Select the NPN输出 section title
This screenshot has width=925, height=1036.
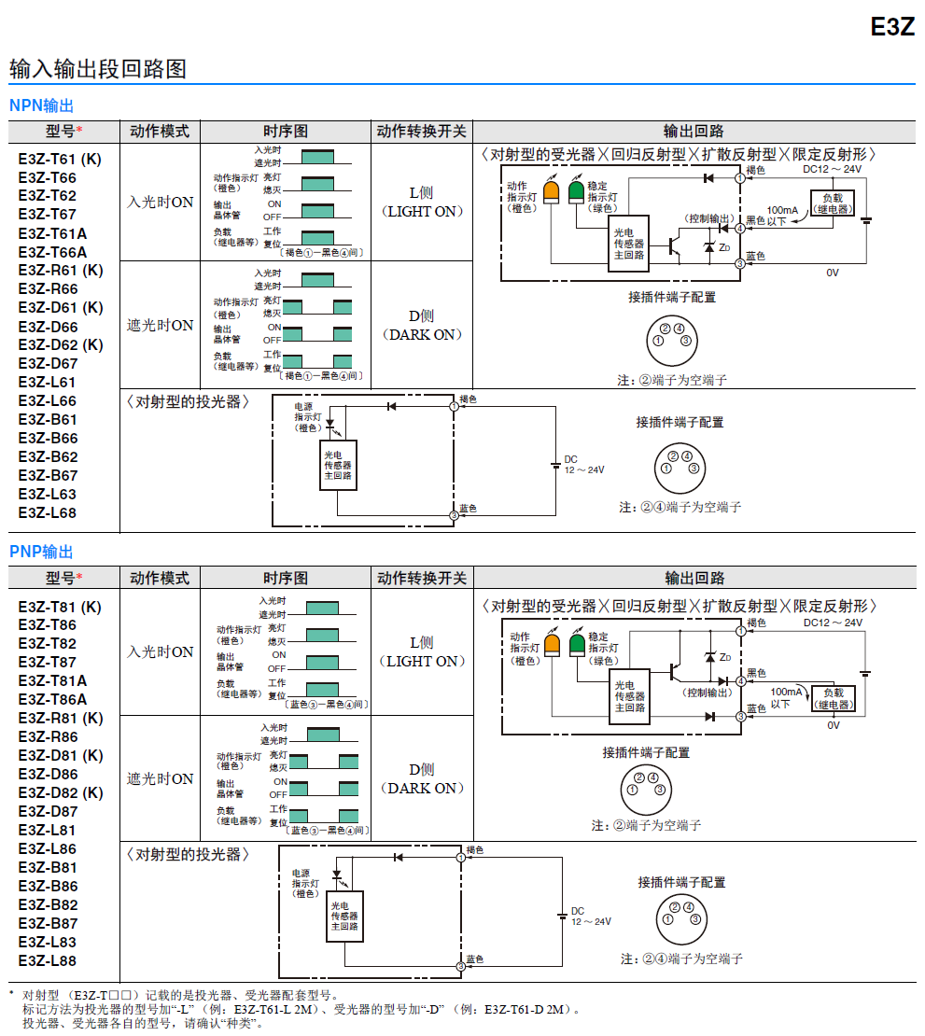(42, 105)
